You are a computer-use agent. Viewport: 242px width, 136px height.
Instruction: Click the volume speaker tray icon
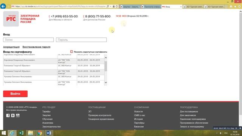[x=220, y=133]
